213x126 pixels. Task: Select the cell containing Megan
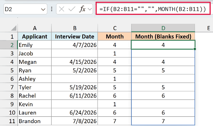(x=35, y=62)
